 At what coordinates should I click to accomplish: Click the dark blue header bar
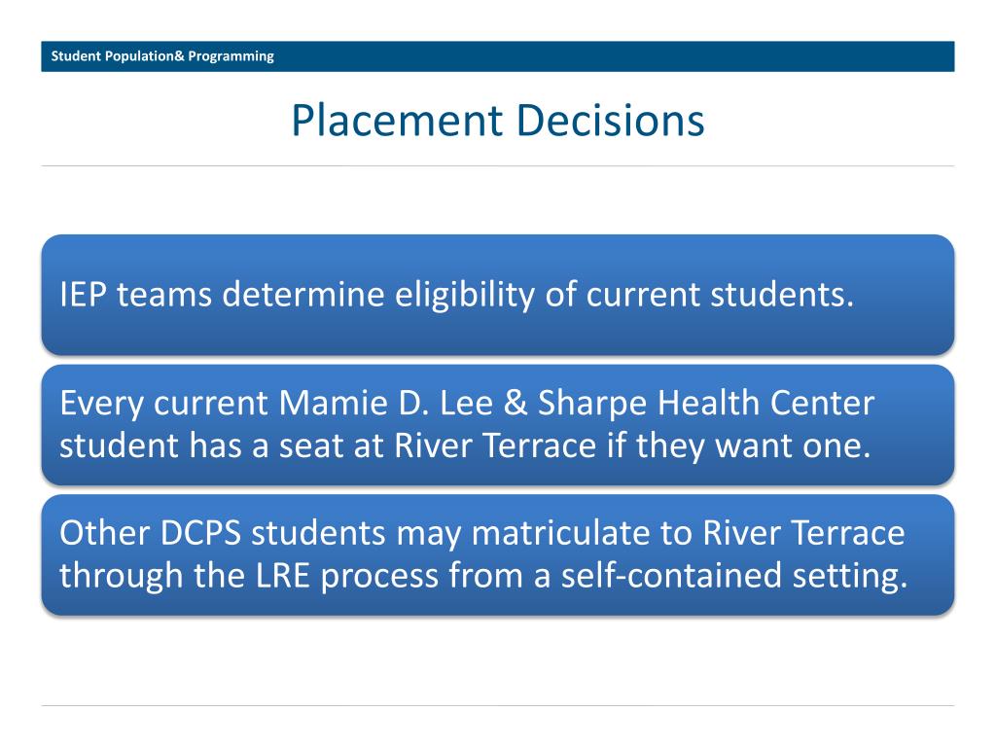pos(498,56)
